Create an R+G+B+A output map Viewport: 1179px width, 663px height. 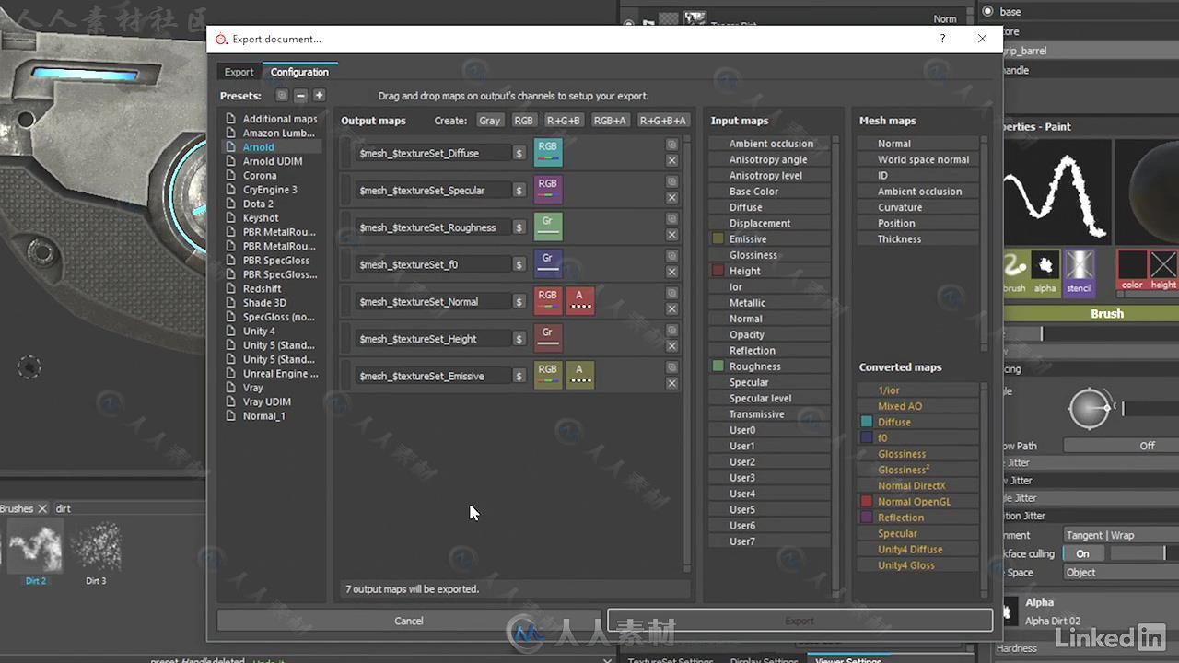[x=663, y=121]
